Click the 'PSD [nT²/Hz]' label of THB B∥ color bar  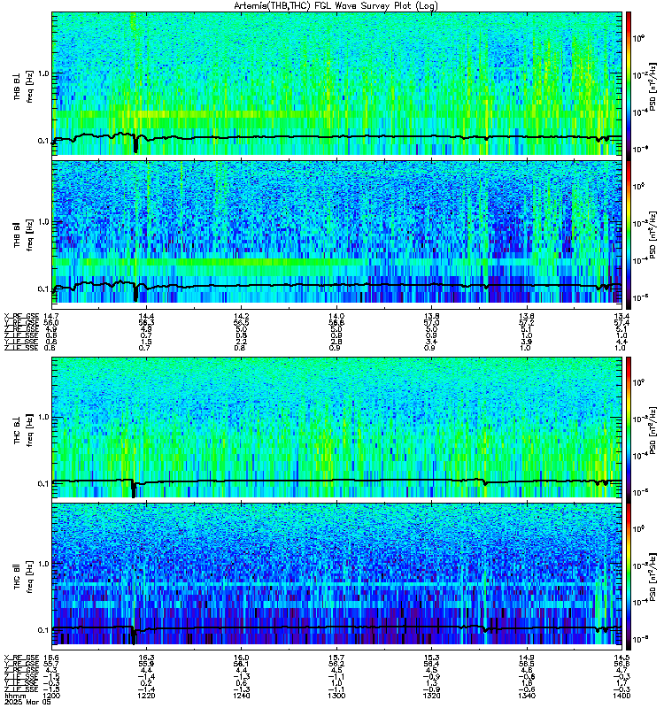[x=652, y=235]
